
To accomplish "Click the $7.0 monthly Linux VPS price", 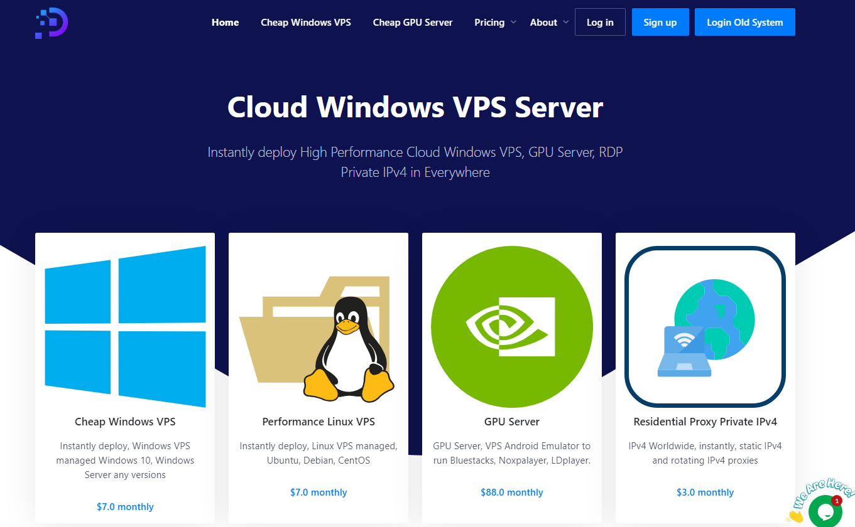I will (319, 492).
